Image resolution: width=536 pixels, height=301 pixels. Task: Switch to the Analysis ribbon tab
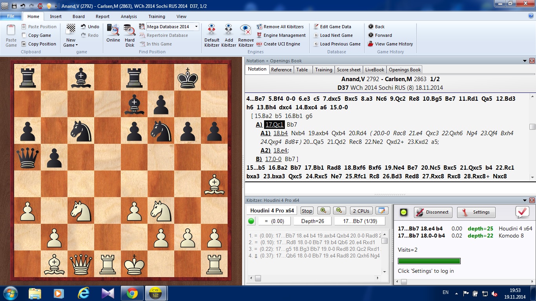pos(129,16)
